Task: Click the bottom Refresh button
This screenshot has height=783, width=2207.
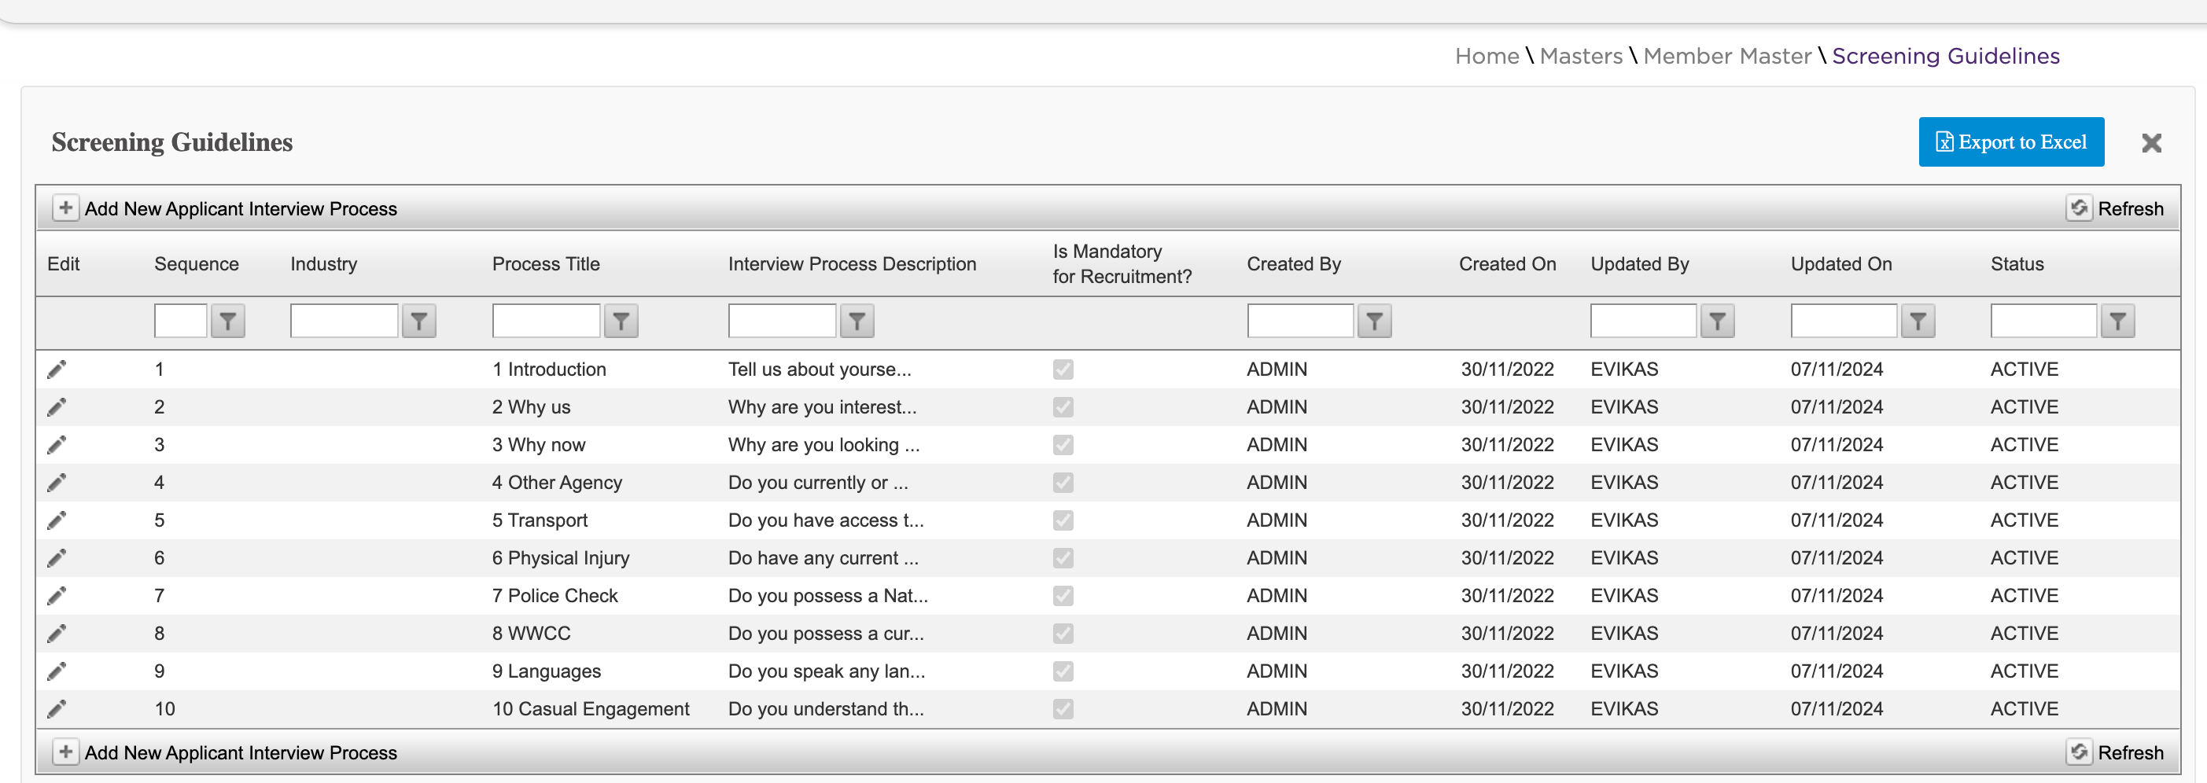Action: [x=2115, y=752]
